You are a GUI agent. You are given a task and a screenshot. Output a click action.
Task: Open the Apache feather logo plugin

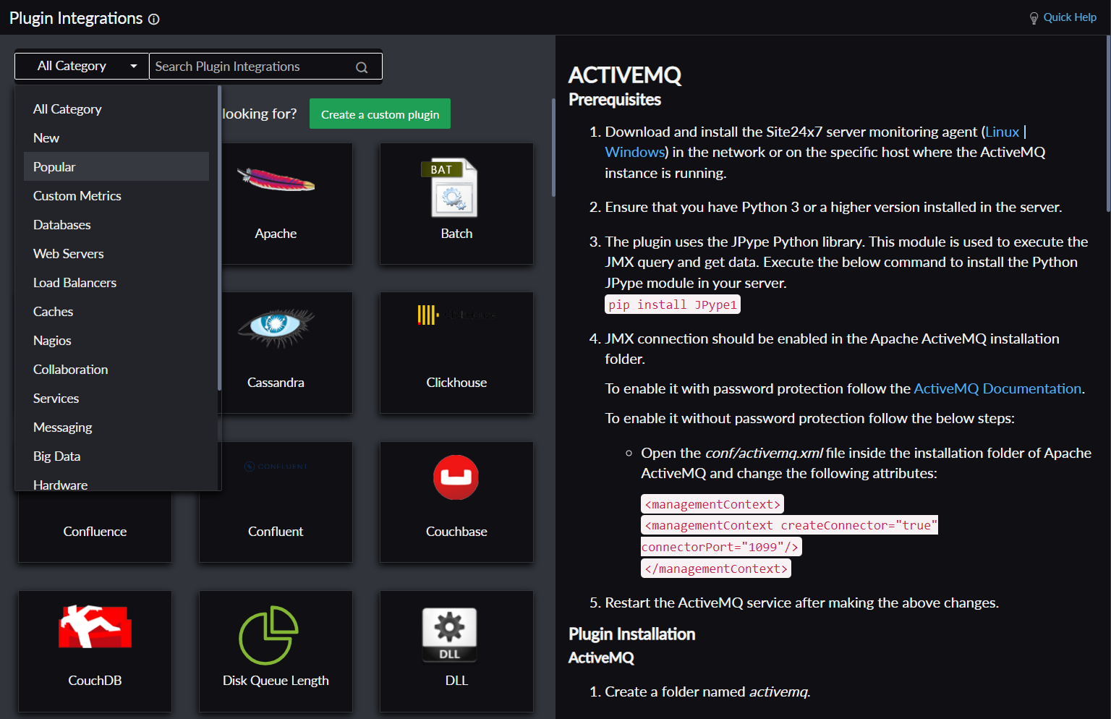click(x=276, y=179)
